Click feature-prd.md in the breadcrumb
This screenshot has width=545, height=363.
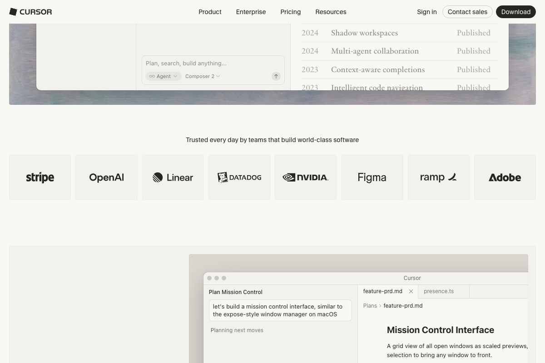pos(403,306)
